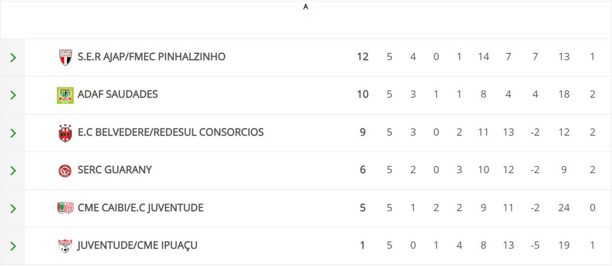Expand the S.E.R AJAP/FMEC Pinhalzinho row
Screen dimensions: 612x266
(13, 58)
